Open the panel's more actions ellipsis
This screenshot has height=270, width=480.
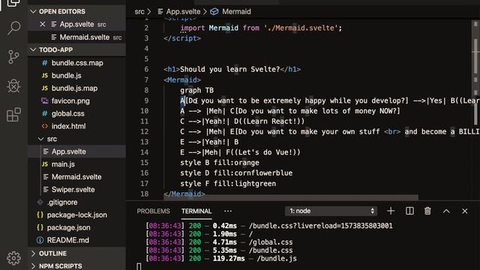(228, 211)
